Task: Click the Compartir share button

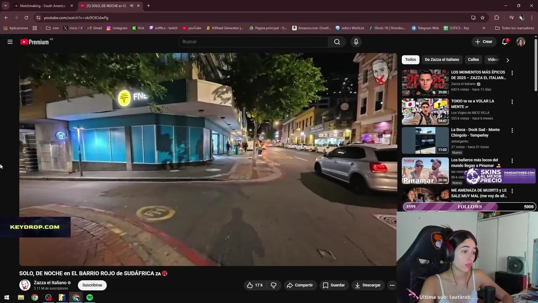Action: pyautogui.click(x=300, y=285)
